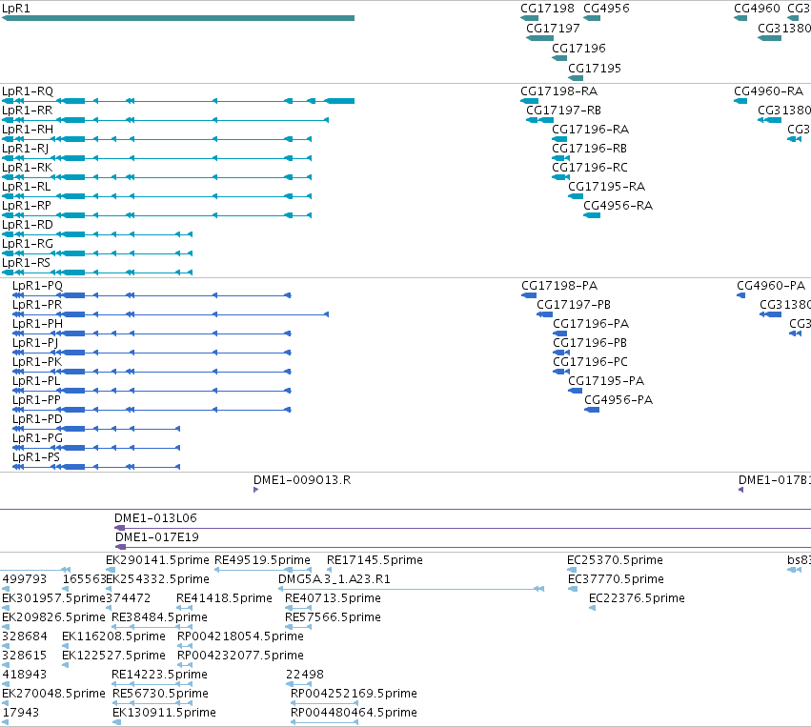Click CG4956-PA protein label
811x727 pixels.
pos(618,400)
